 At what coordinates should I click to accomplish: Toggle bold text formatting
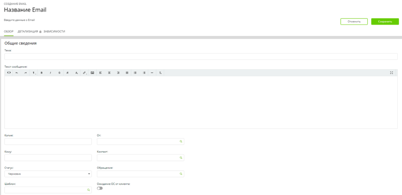pos(42,73)
